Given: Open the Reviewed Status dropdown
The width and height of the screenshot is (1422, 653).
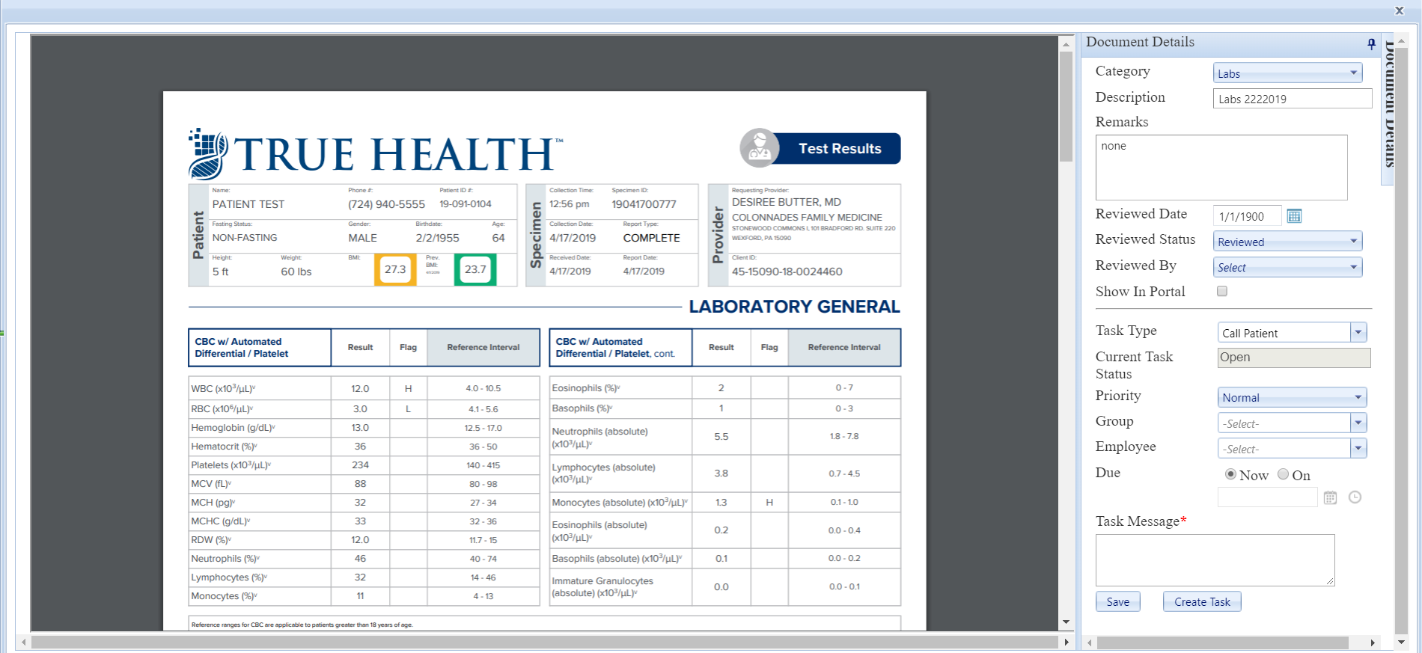Looking at the screenshot, I should [1287, 241].
